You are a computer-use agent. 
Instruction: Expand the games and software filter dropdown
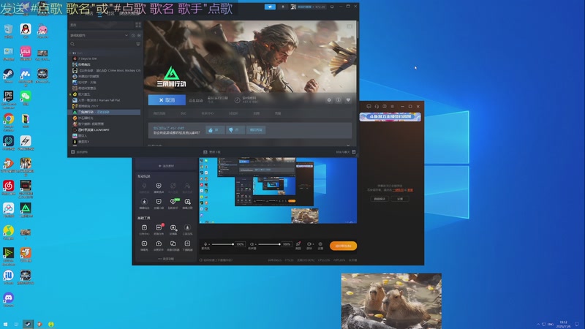99,35
